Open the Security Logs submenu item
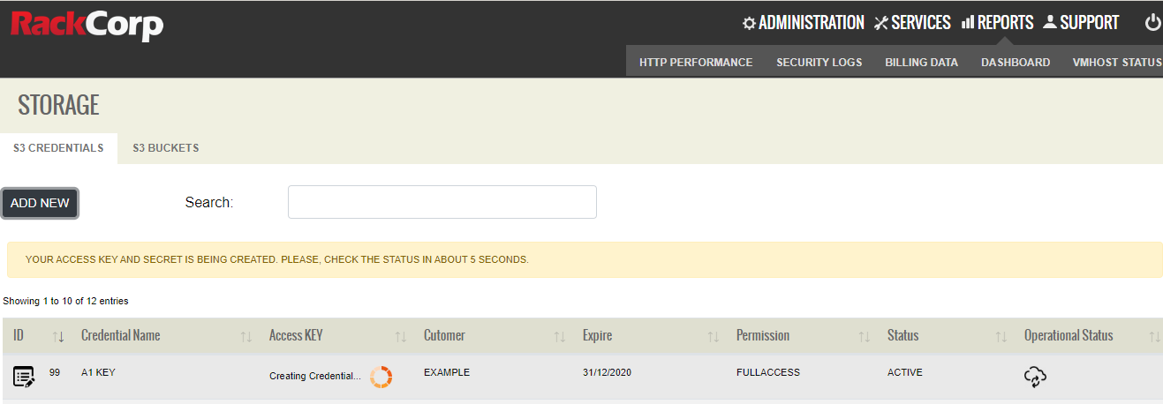 tap(819, 63)
